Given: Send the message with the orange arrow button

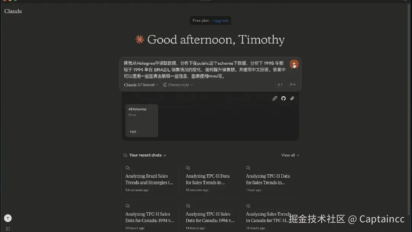Looking at the screenshot, I should point(294,64).
